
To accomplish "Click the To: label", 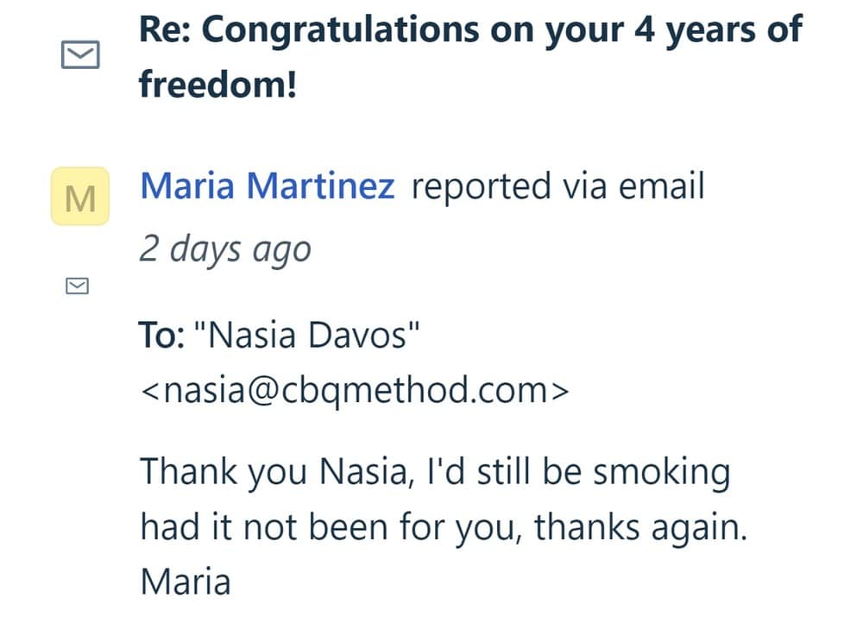I will click(161, 334).
